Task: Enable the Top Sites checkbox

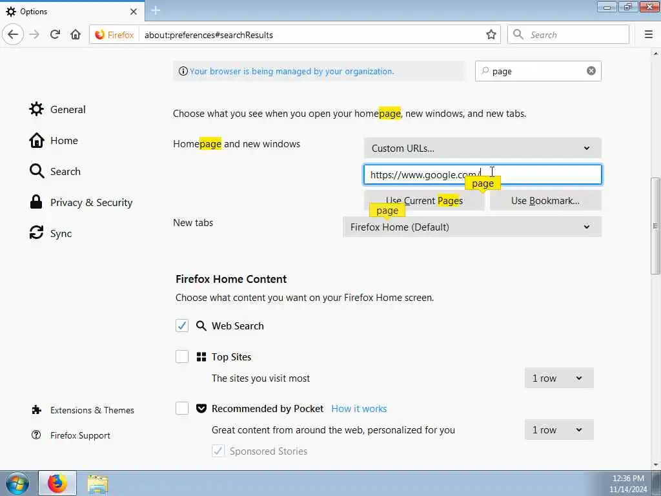Action: (182, 356)
